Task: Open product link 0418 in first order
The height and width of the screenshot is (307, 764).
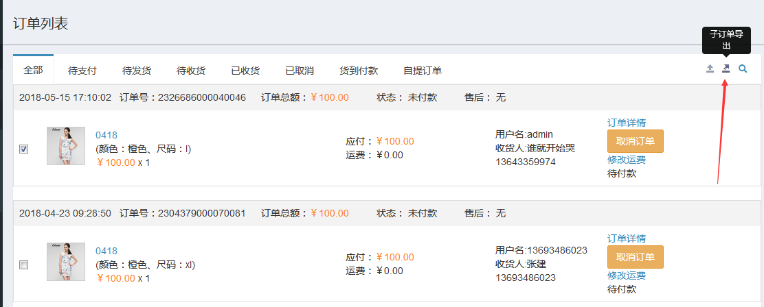Action: pos(106,135)
